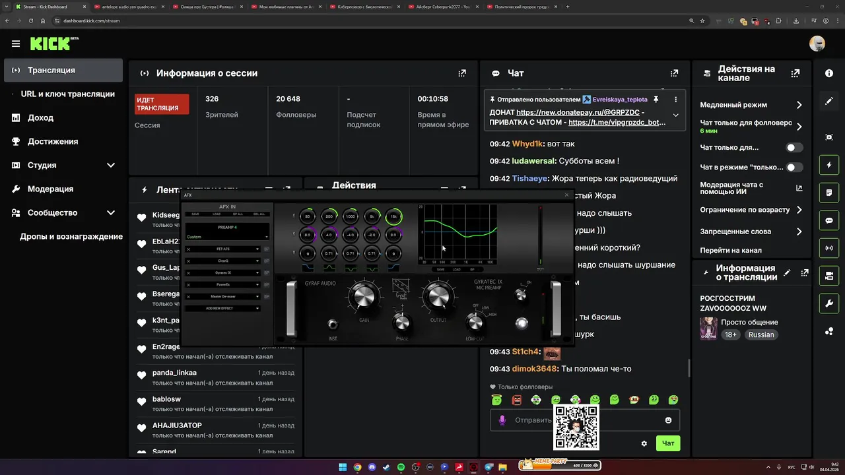Open the Трансляция sidebar item
The image size is (845, 475).
(63, 71)
